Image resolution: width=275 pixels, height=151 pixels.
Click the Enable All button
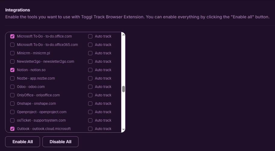click(23, 142)
